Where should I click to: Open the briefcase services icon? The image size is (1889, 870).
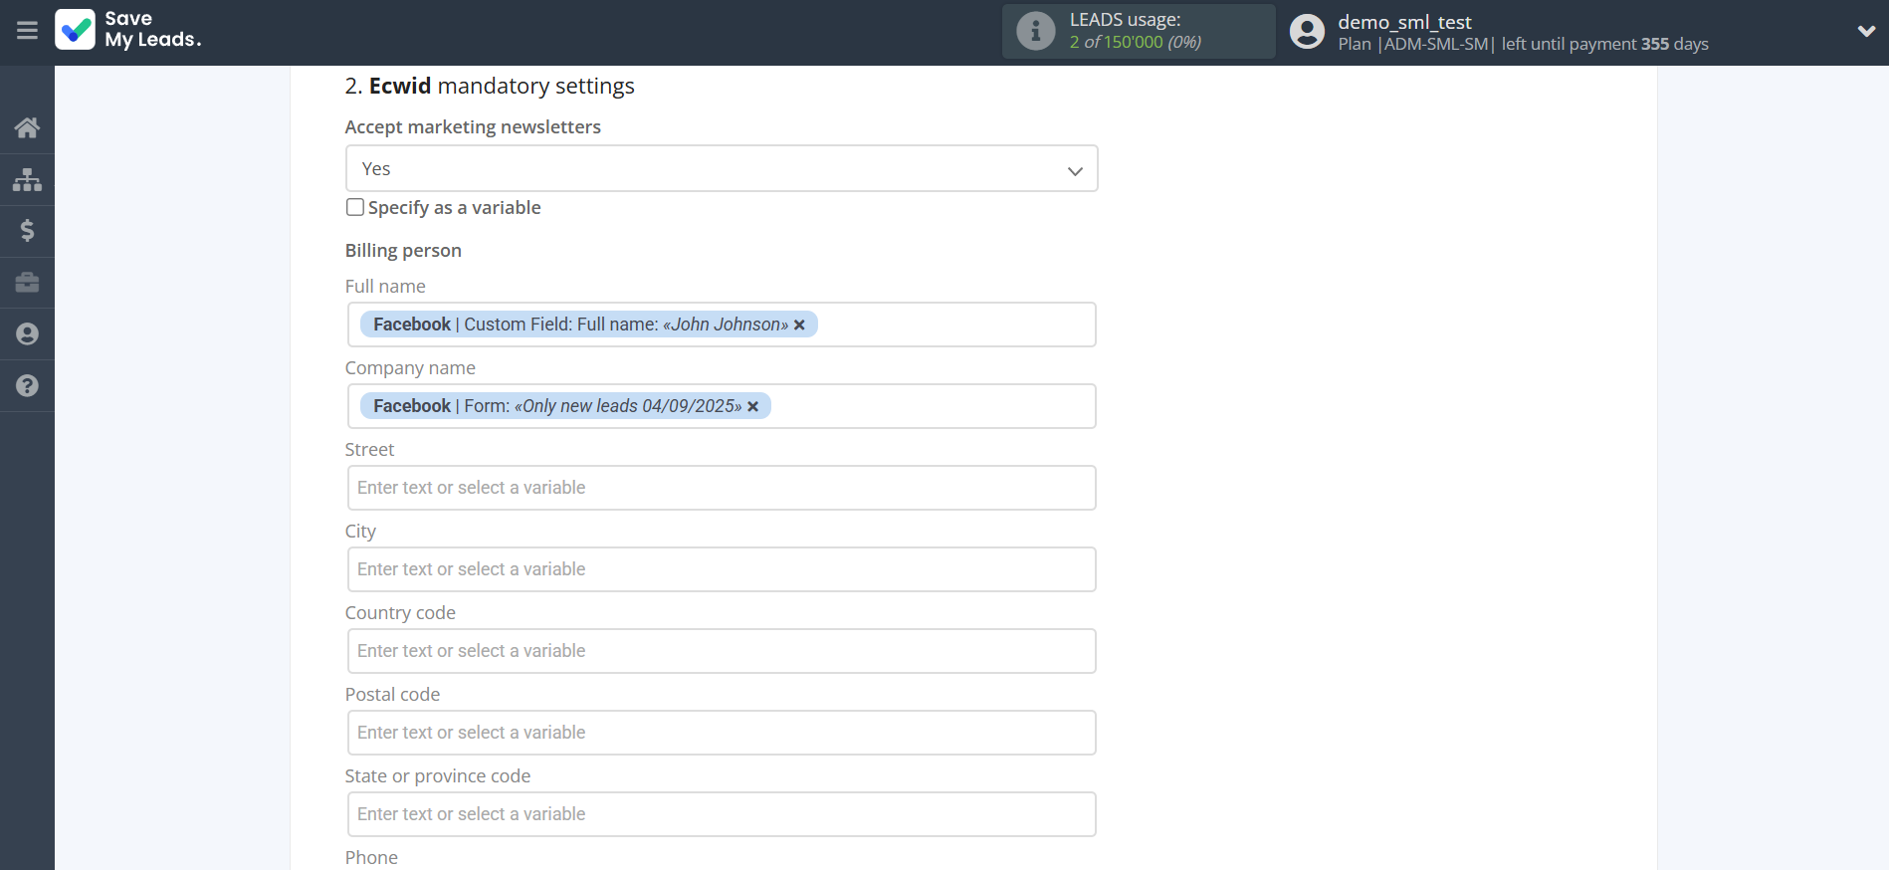[x=27, y=283]
